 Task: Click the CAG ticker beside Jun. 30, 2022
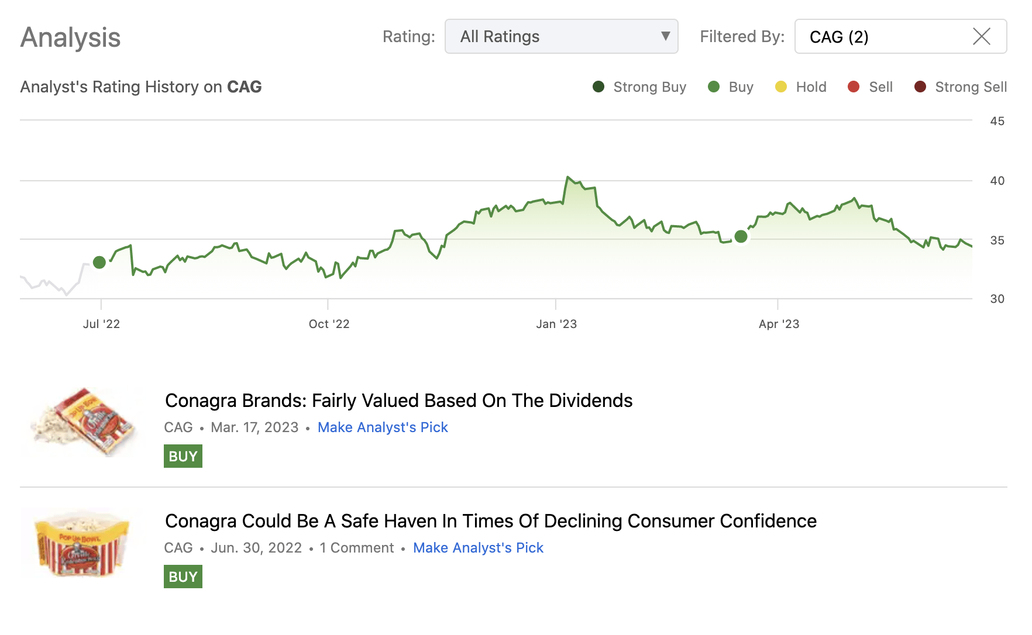[x=178, y=548]
